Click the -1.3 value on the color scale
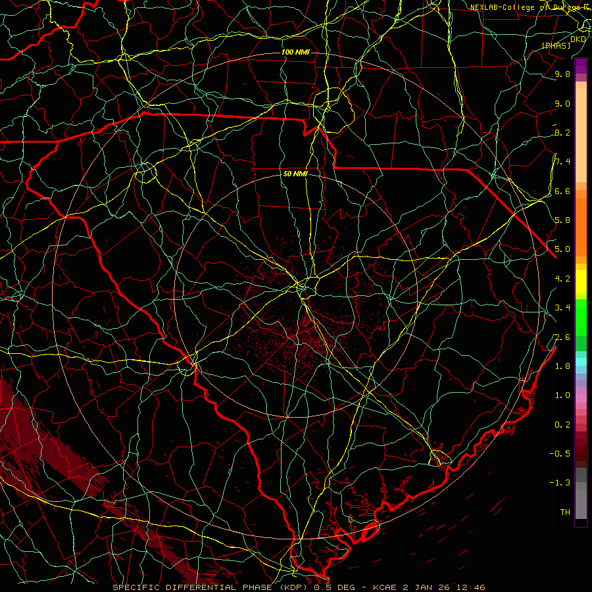The image size is (592, 592). (x=560, y=483)
